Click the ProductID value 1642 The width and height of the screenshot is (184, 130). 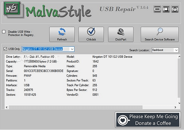95,61
